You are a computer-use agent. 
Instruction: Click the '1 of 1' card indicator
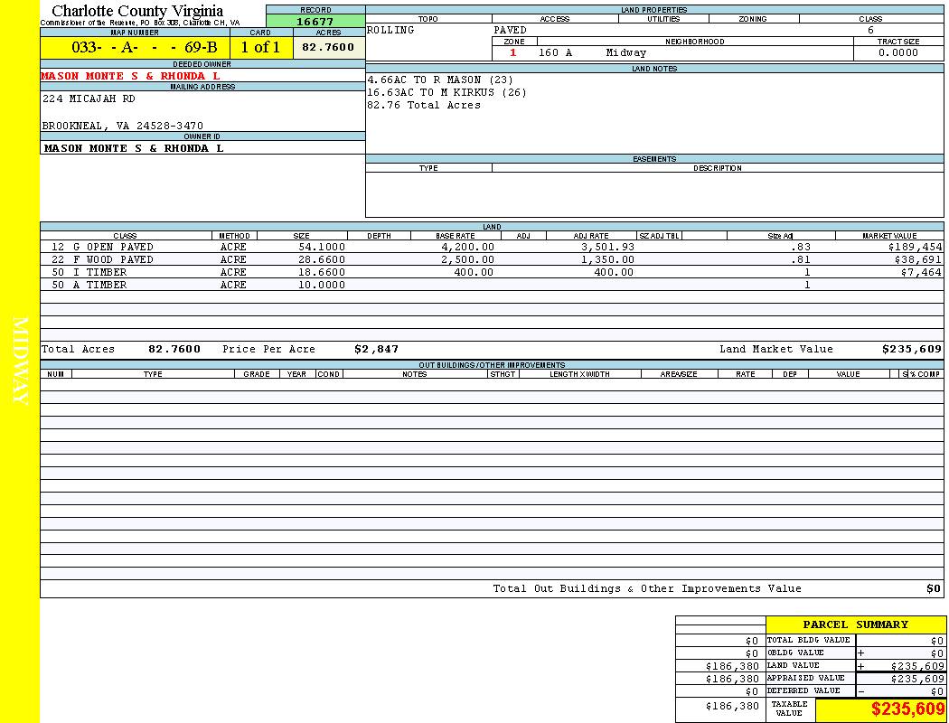[x=260, y=47]
